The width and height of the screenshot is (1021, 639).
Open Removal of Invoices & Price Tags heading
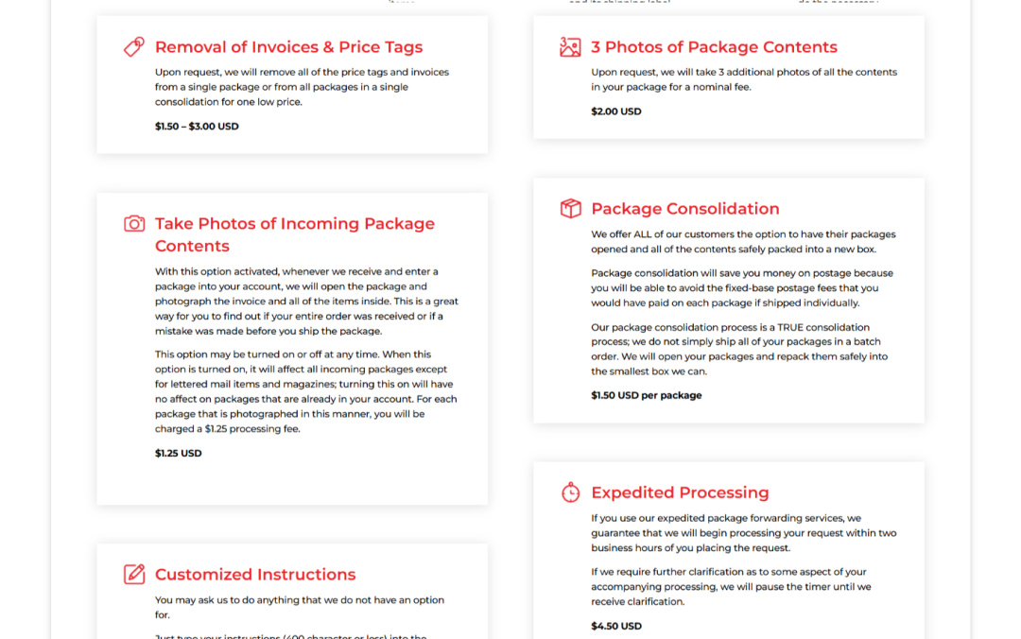288,47
